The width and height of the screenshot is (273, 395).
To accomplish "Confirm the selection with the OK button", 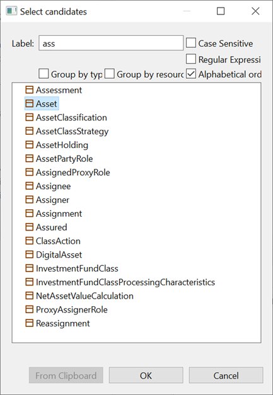I will 146,375.
